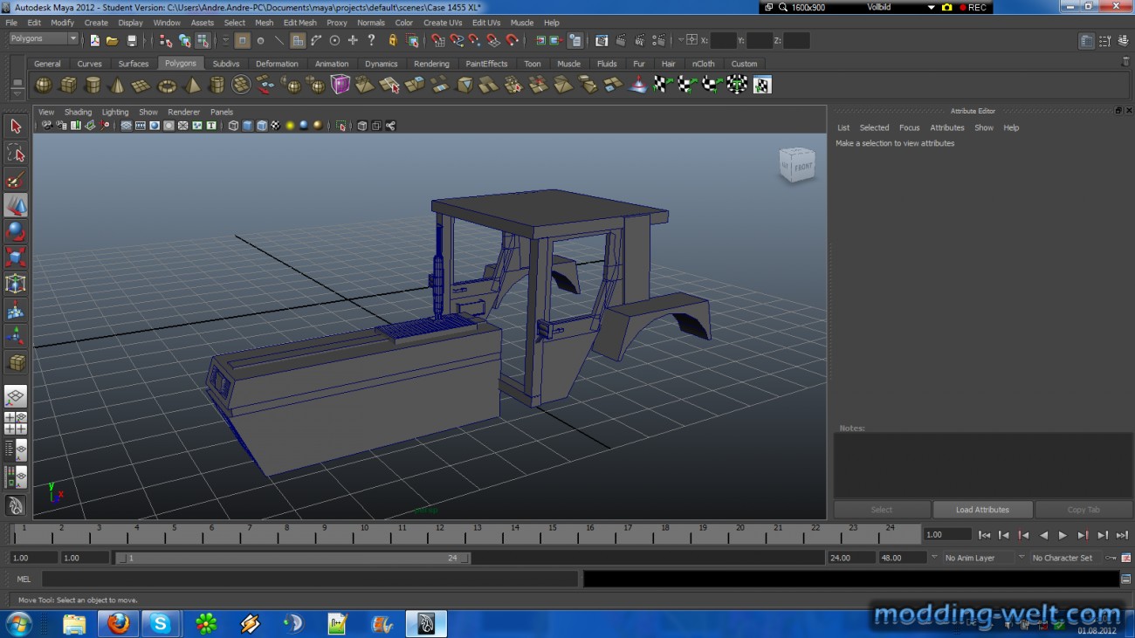Open the Polygons menu set dropdown
1135x638 pixels.
click(44, 38)
